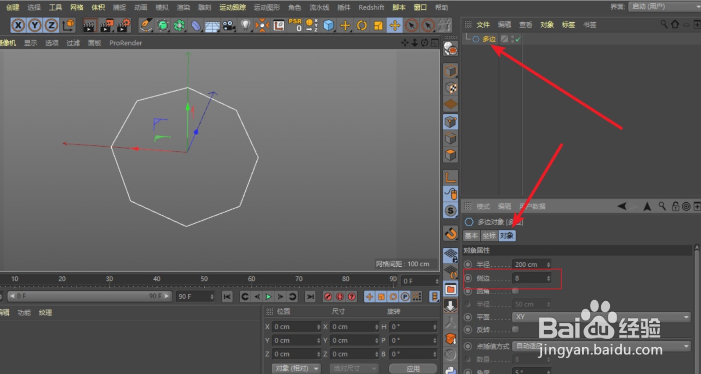This screenshot has width=701, height=374.
Task: Open the 运动图形 menu
Action: click(267, 7)
